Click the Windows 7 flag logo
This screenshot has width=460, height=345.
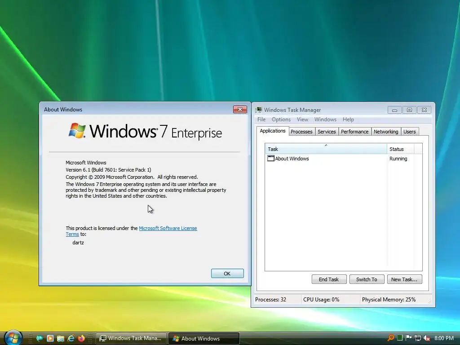point(77,131)
